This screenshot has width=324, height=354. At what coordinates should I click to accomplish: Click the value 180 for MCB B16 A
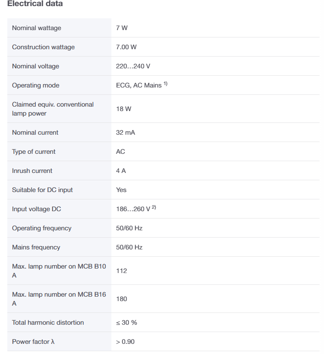point(122,299)
